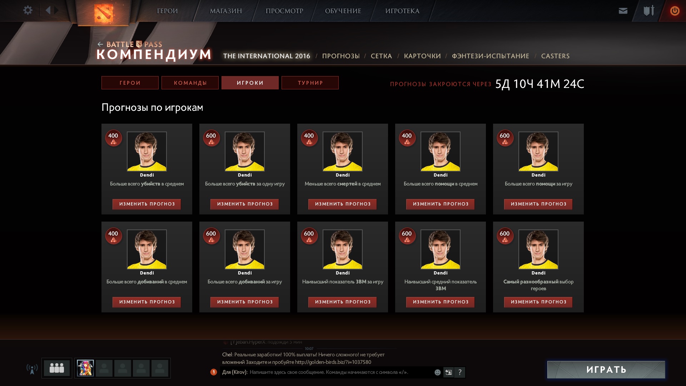This screenshot has height=386, width=686.
Task: Change prediction for highest average GPM
Action: [x=441, y=302]
